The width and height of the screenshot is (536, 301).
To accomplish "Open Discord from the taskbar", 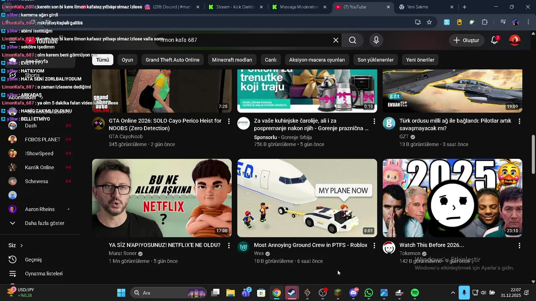I will point(353,293).
